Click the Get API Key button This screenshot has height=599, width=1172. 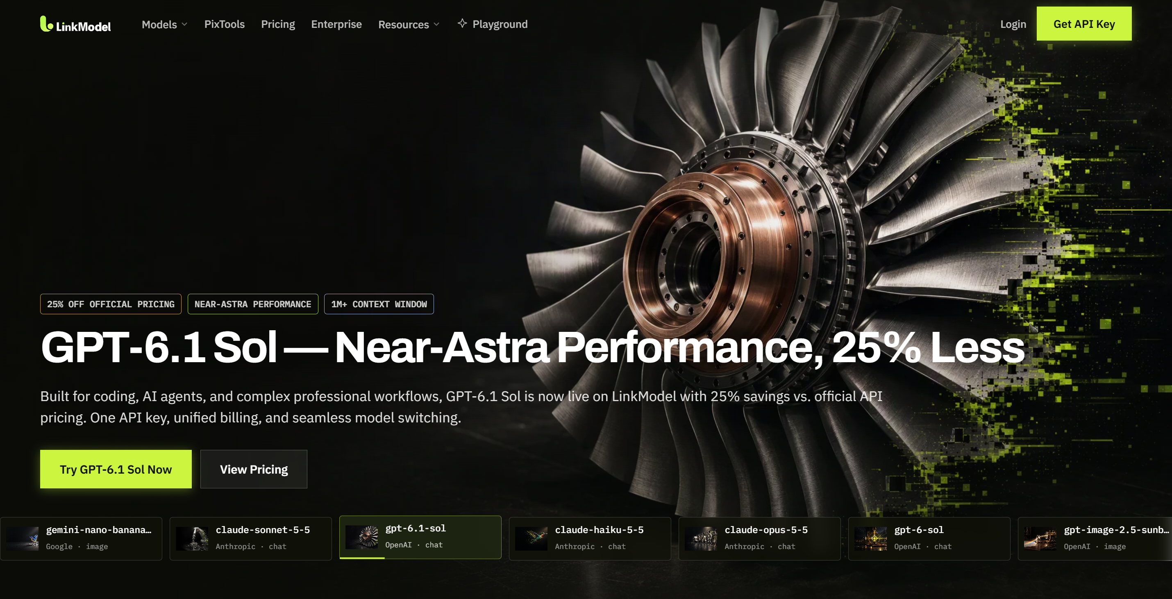pos(1084,24)
